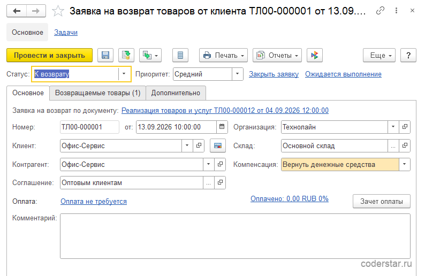Click the Клиент field Офис-Сервис
Screen dimensions: 425x276
(121, 145)
